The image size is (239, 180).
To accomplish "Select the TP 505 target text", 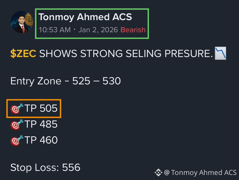I will [41, 108].
